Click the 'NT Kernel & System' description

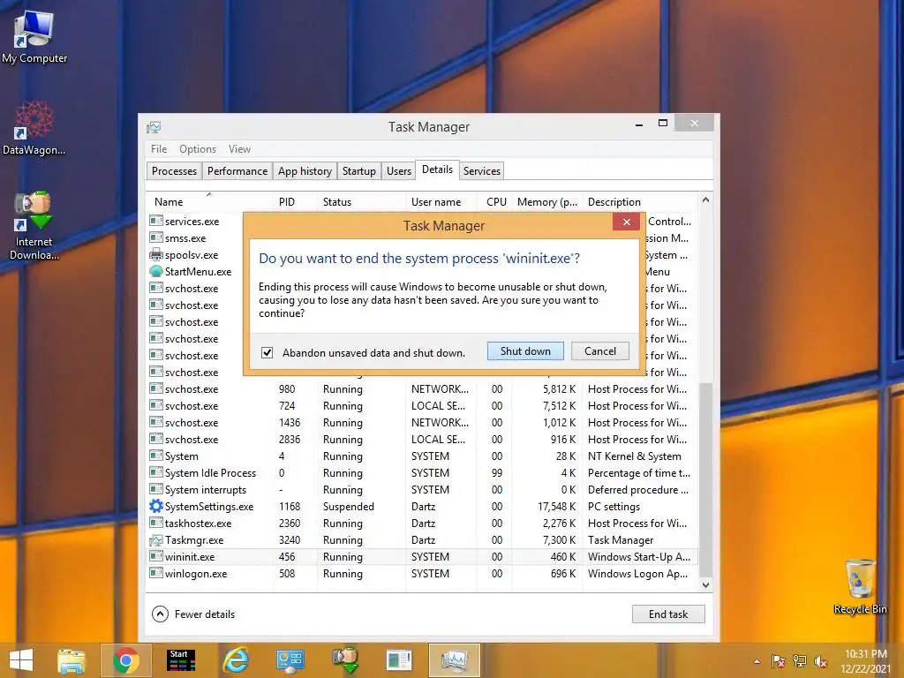coord(634,456)
